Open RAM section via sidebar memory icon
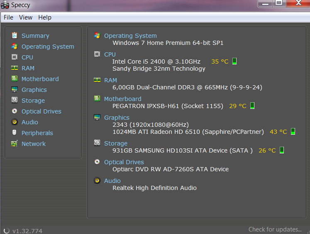 click(x=15, y=68)
